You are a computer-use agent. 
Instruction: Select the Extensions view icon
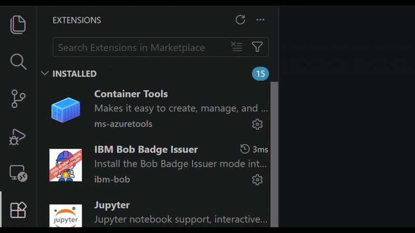(x=18, y=210)
